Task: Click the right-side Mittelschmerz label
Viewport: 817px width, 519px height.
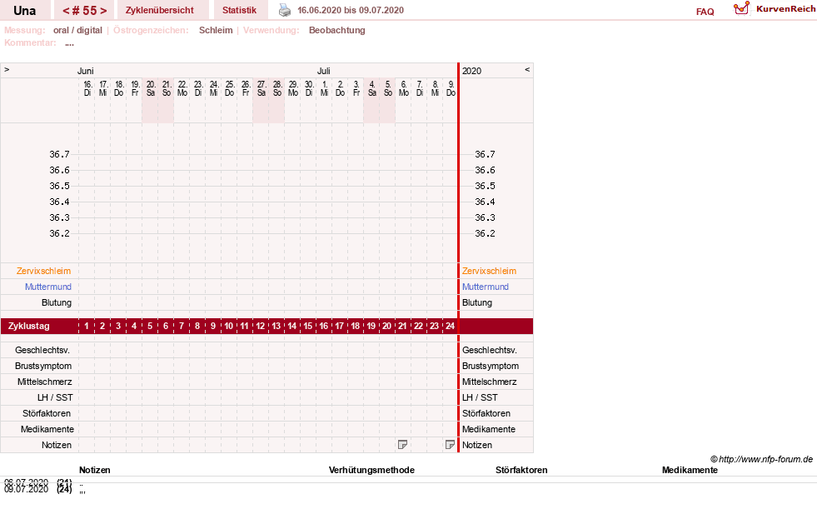Action: (x=489, y=382)
